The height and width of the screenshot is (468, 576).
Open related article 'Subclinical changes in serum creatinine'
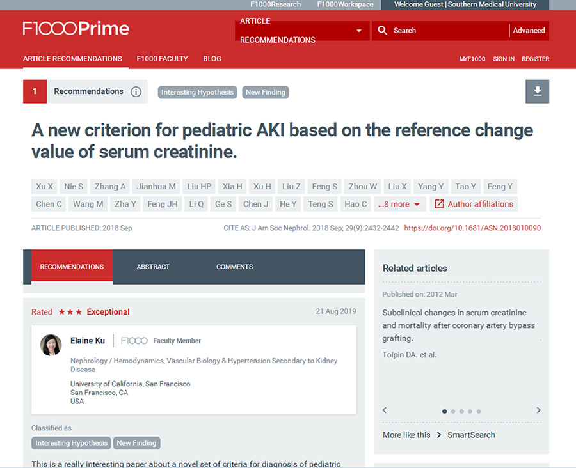coord(458,325)
